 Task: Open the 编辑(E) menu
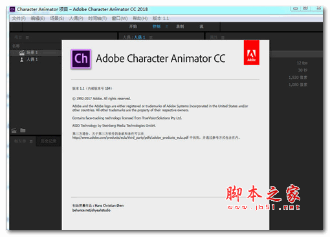38,18
